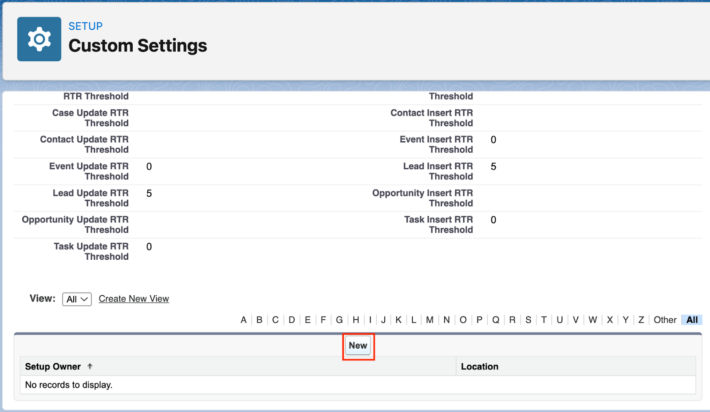Click the Setup Owner sort arrow
The image size is (710, 412).
[90, 366]
